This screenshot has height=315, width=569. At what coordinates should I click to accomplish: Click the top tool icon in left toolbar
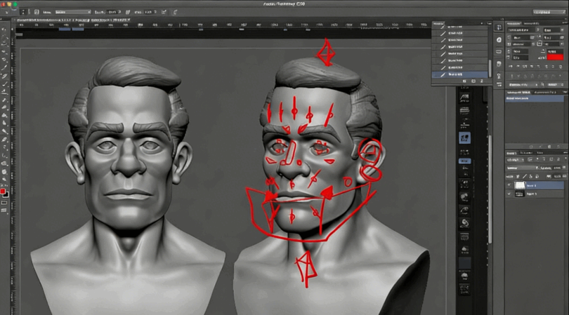[4, 32]
